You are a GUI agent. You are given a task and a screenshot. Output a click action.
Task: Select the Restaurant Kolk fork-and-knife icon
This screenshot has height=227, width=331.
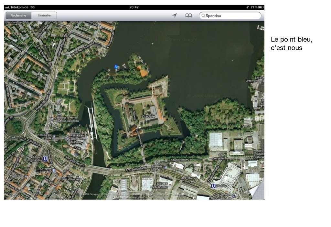tap(54, 136)
